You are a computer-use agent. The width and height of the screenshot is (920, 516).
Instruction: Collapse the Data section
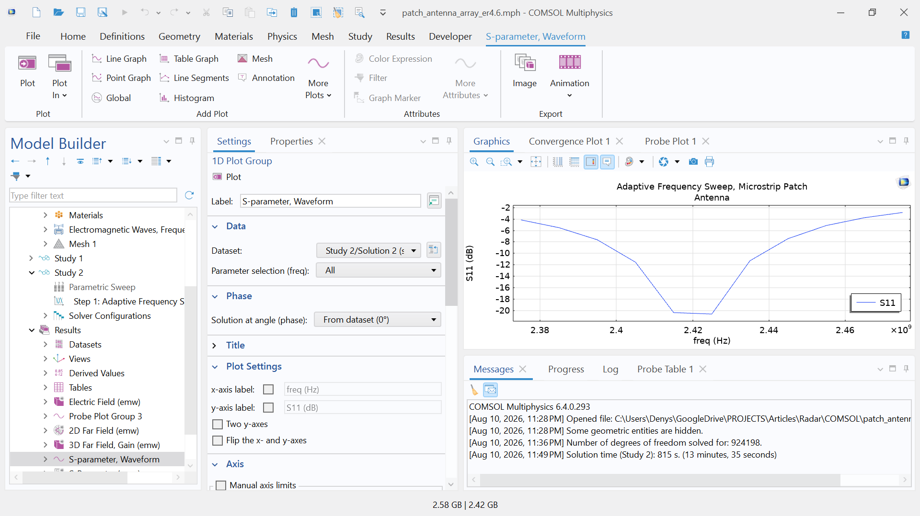tap(215, 226)
